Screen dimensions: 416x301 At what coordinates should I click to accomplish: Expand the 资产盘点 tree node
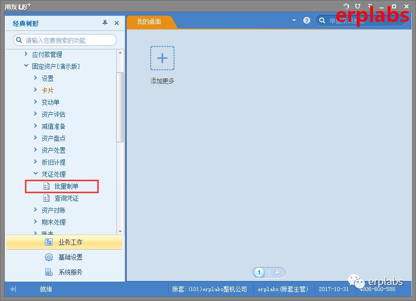(x=35, y=137)
